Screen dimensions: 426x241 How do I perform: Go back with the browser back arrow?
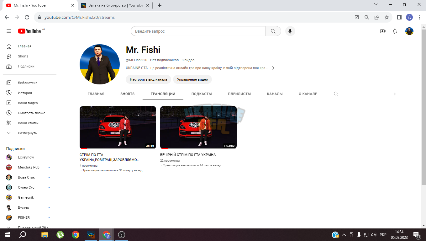[x=7, y=17]
